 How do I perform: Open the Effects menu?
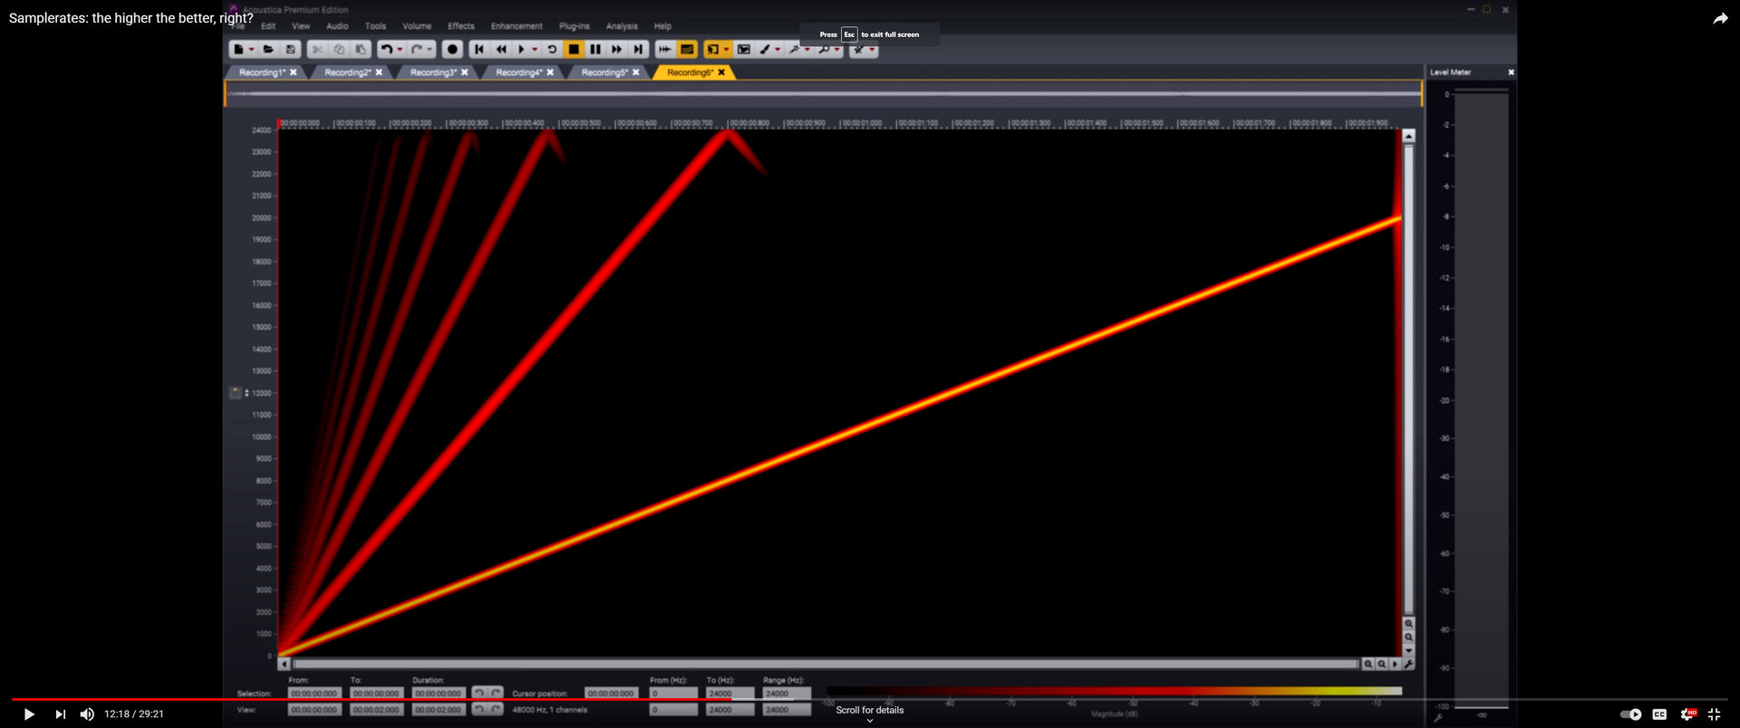click(460, 26)
